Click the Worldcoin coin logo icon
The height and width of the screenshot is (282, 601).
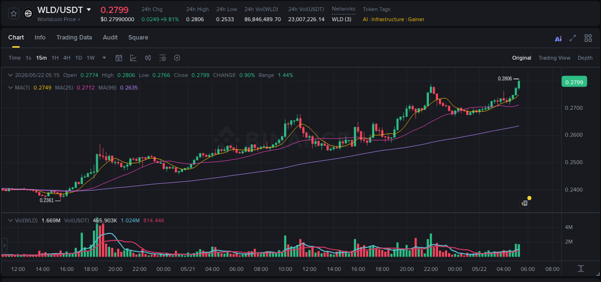[28, 13]
